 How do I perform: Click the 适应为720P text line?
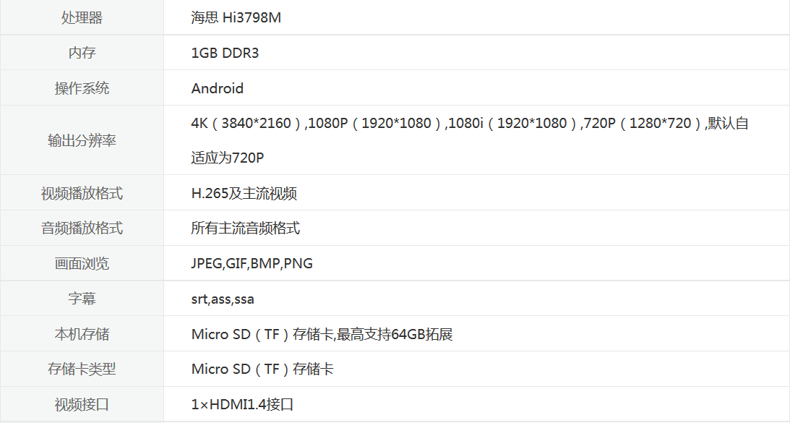tap(227, 158)
